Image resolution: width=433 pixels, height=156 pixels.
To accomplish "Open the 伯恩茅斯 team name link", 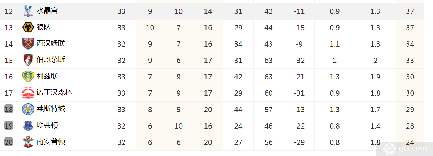I will [x=51, y=60].
